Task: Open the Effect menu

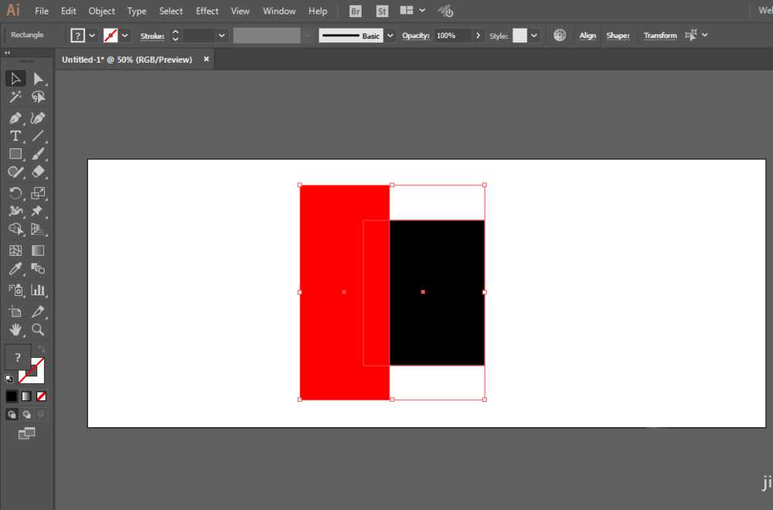Action: tap(207, 11)
